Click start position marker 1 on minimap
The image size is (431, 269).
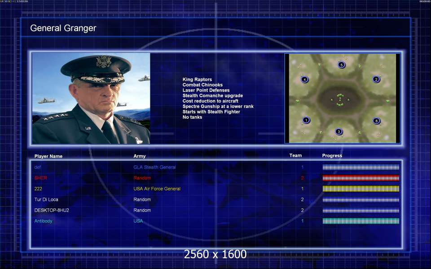[306, 120]
